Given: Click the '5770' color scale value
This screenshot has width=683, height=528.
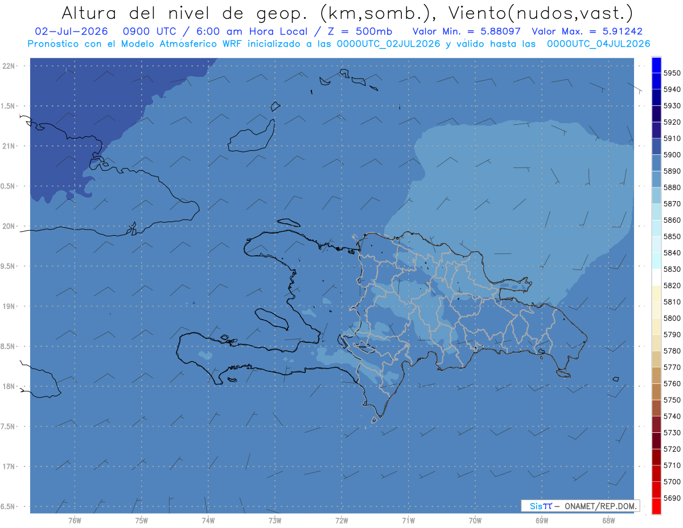Looking at the screenshot, I should coord(672,367).
